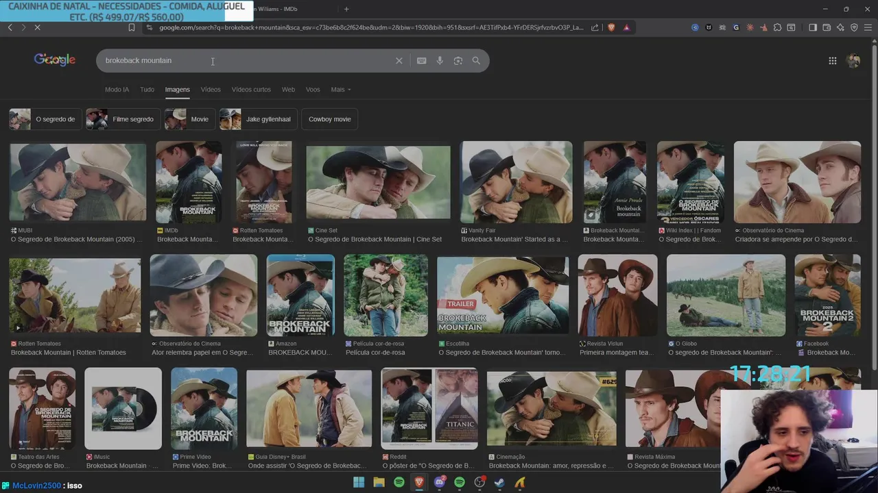Search by image with the Lens icon
The height and width of the screenshot is (493, 878).
tap(458, 60)
